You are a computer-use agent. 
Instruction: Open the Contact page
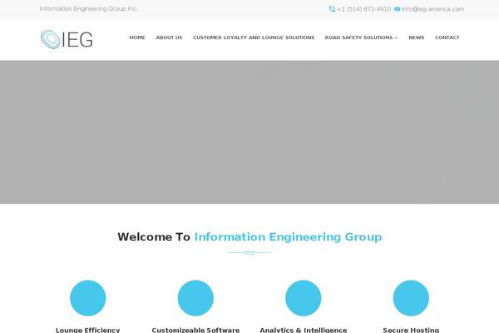447,37
